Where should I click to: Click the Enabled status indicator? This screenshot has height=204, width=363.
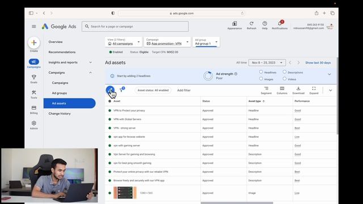pos(116,52)
